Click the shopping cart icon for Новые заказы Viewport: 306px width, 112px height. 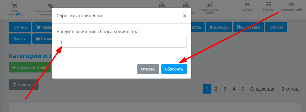[x=14, y=5]
